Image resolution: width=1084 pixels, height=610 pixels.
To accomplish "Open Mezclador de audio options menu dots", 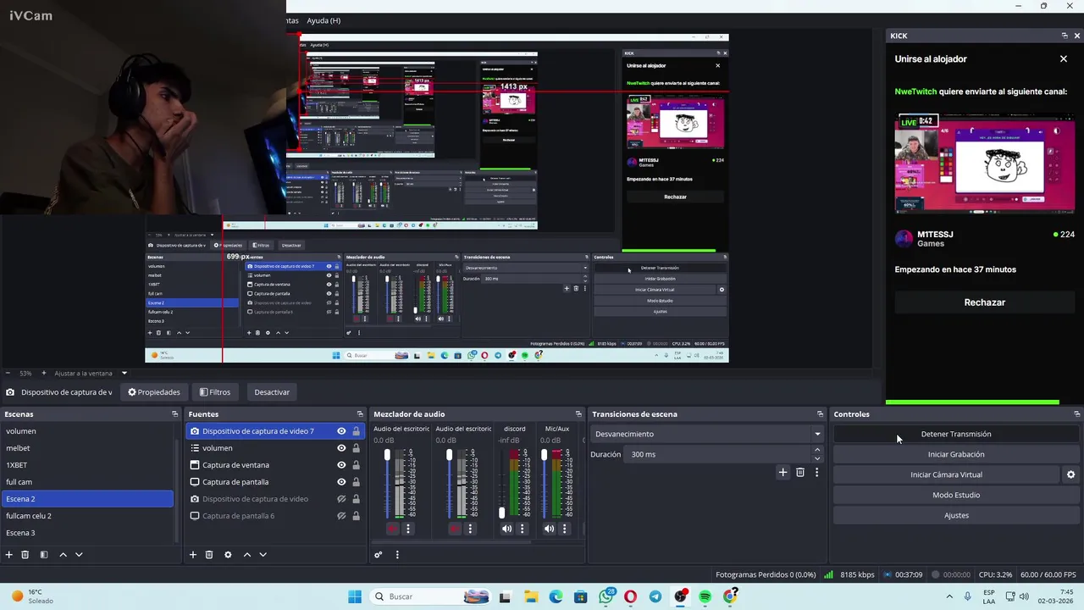I will pos(397,555).
